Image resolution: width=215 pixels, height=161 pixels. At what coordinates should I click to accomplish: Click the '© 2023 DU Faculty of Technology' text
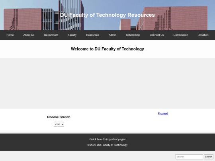(x=107, y=145)
